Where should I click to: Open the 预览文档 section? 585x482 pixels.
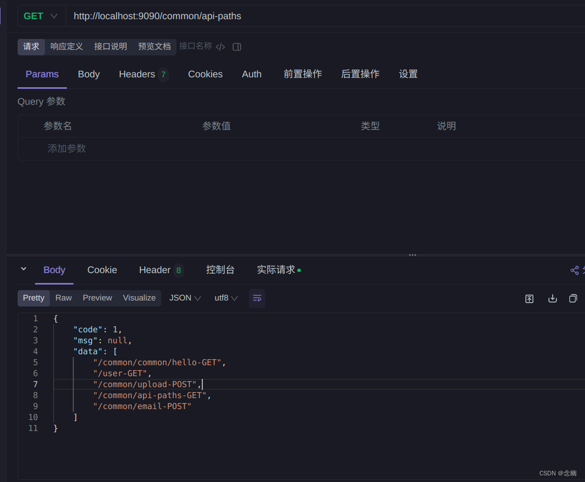155,47
